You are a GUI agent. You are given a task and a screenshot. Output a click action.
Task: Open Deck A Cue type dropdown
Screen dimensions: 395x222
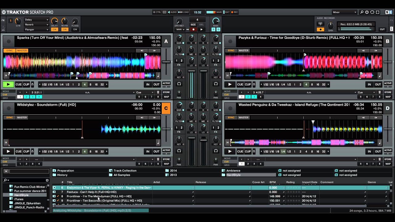(145, 92)
